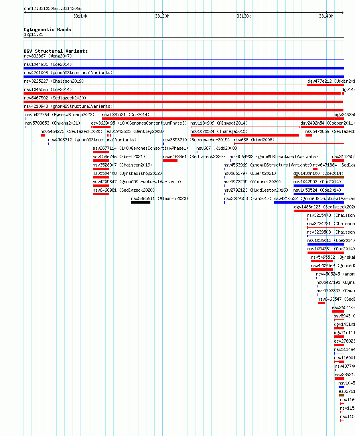Open nsv6467502 (Sedlazeck2020) variant
The width and height of the screenshot is (355, 436).
click(55, 98)
